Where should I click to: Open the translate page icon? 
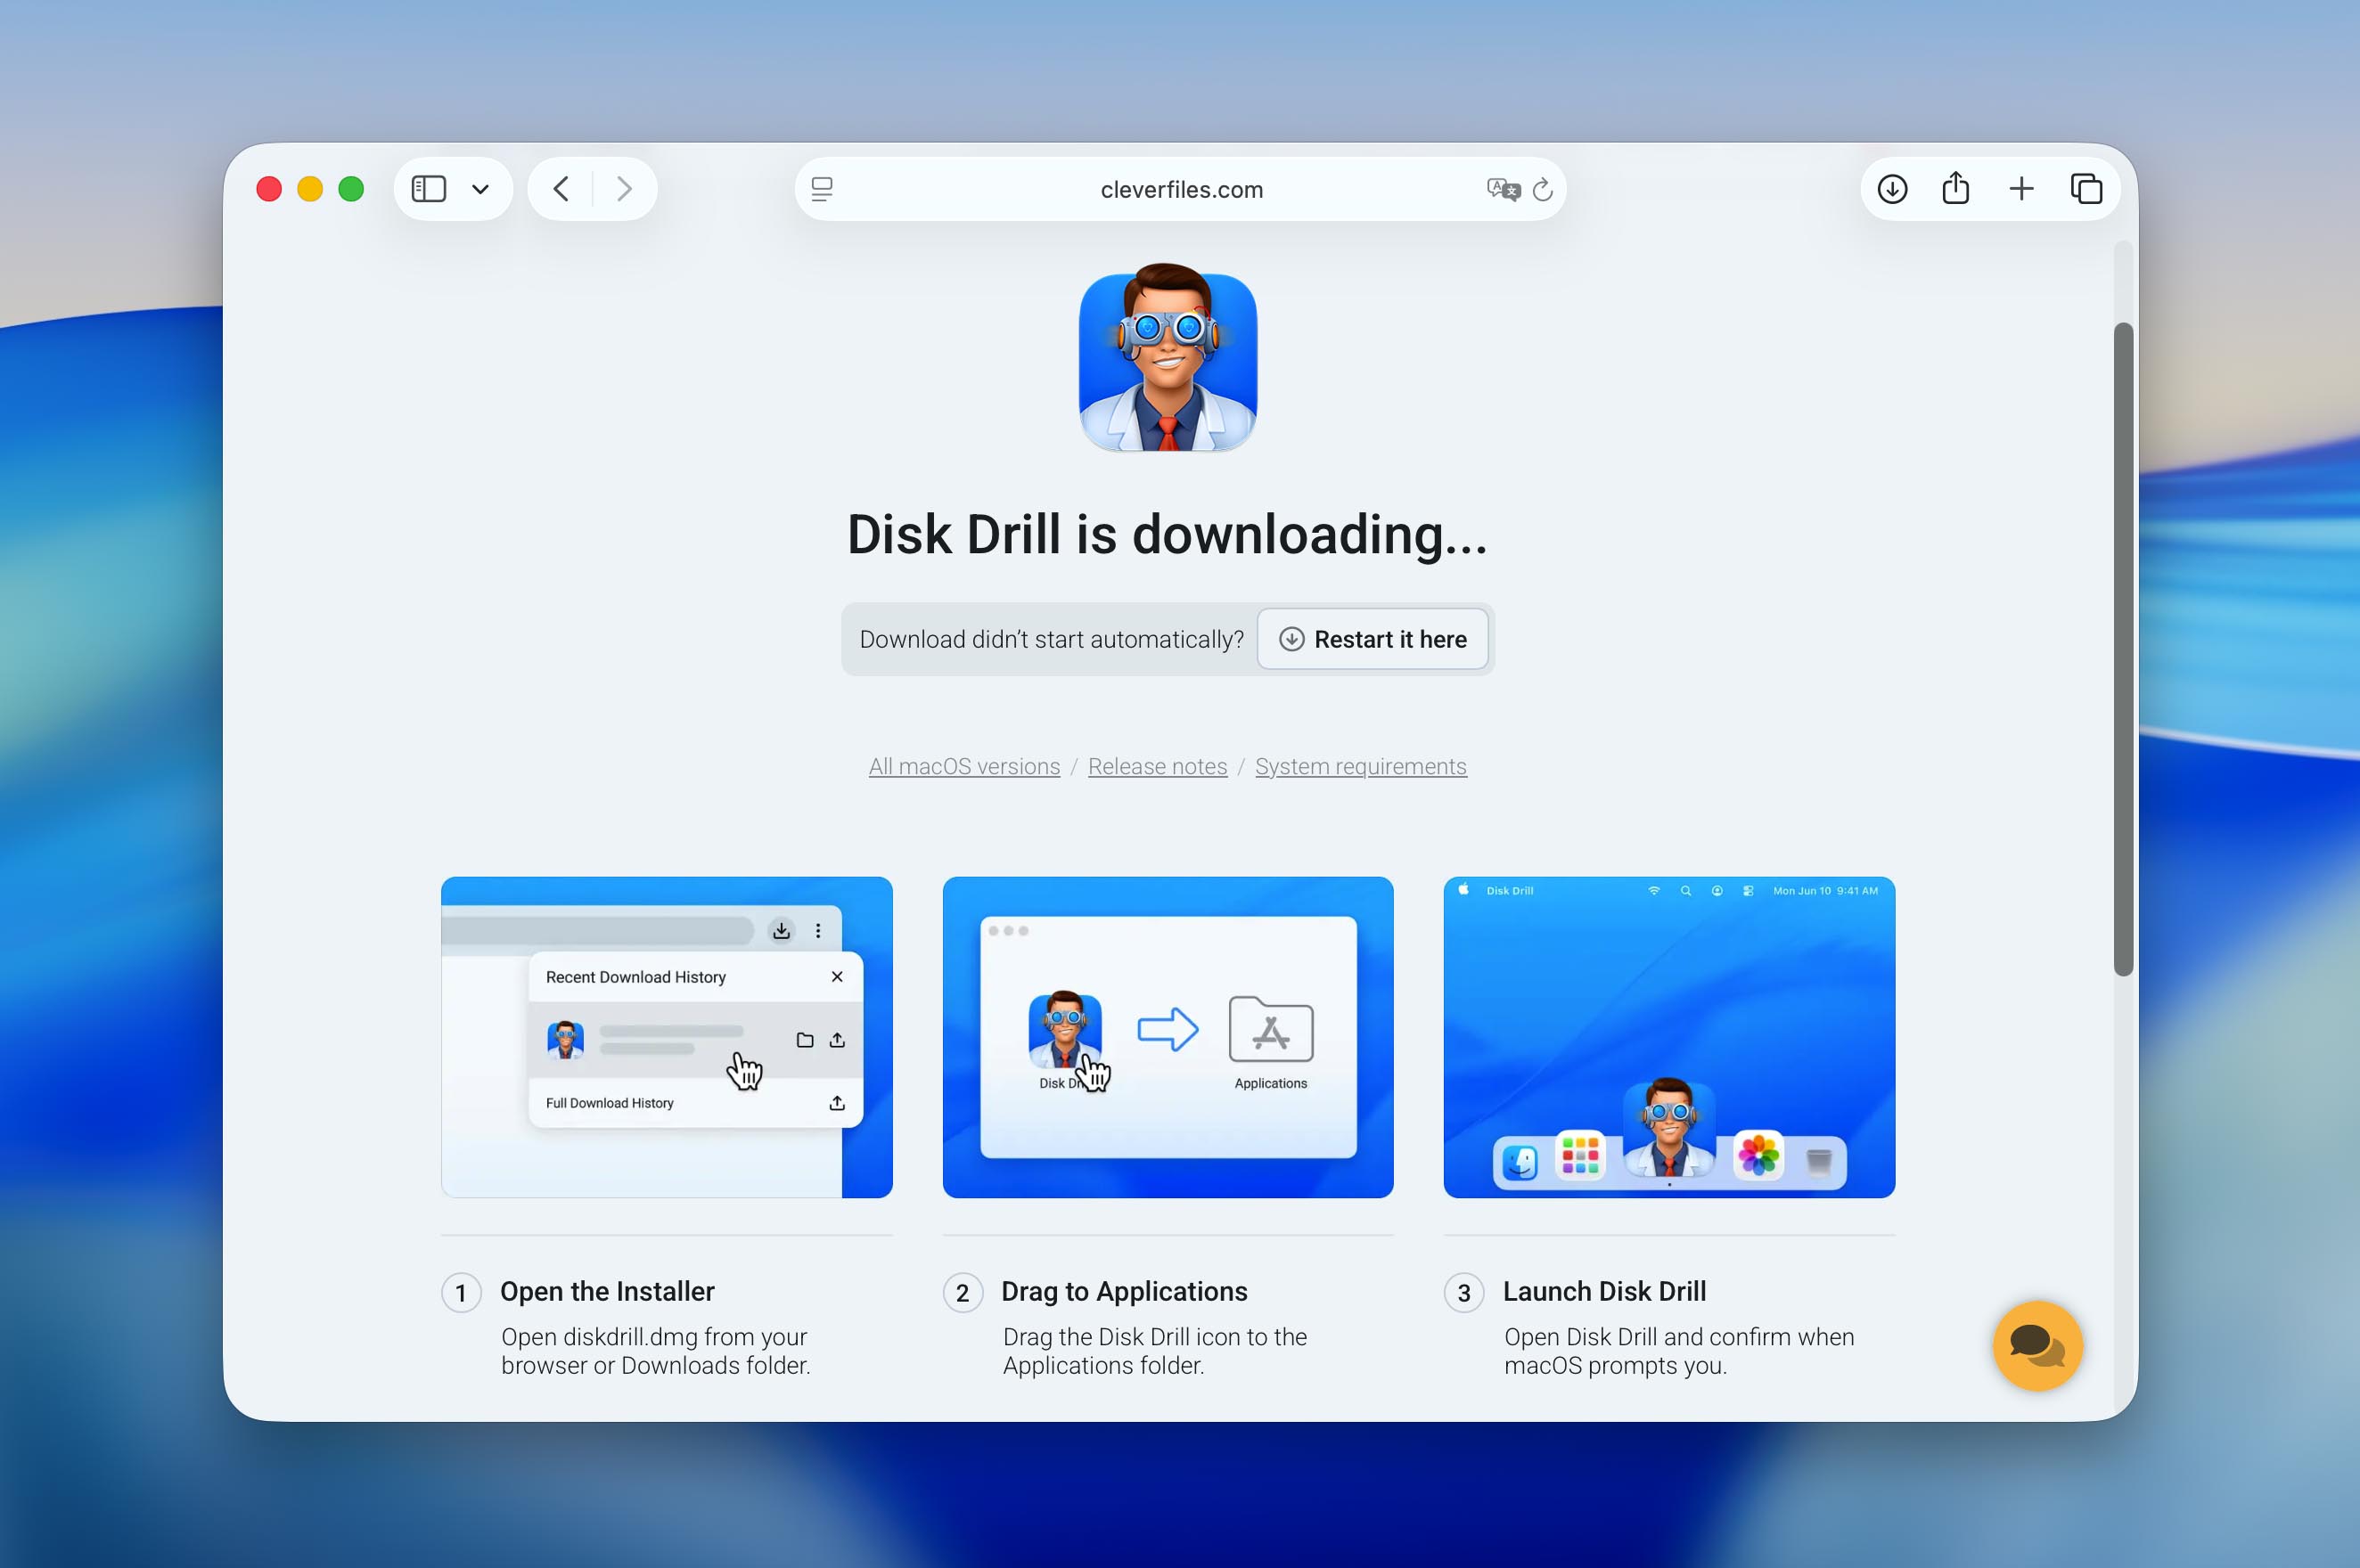(x=1503, y=189)
